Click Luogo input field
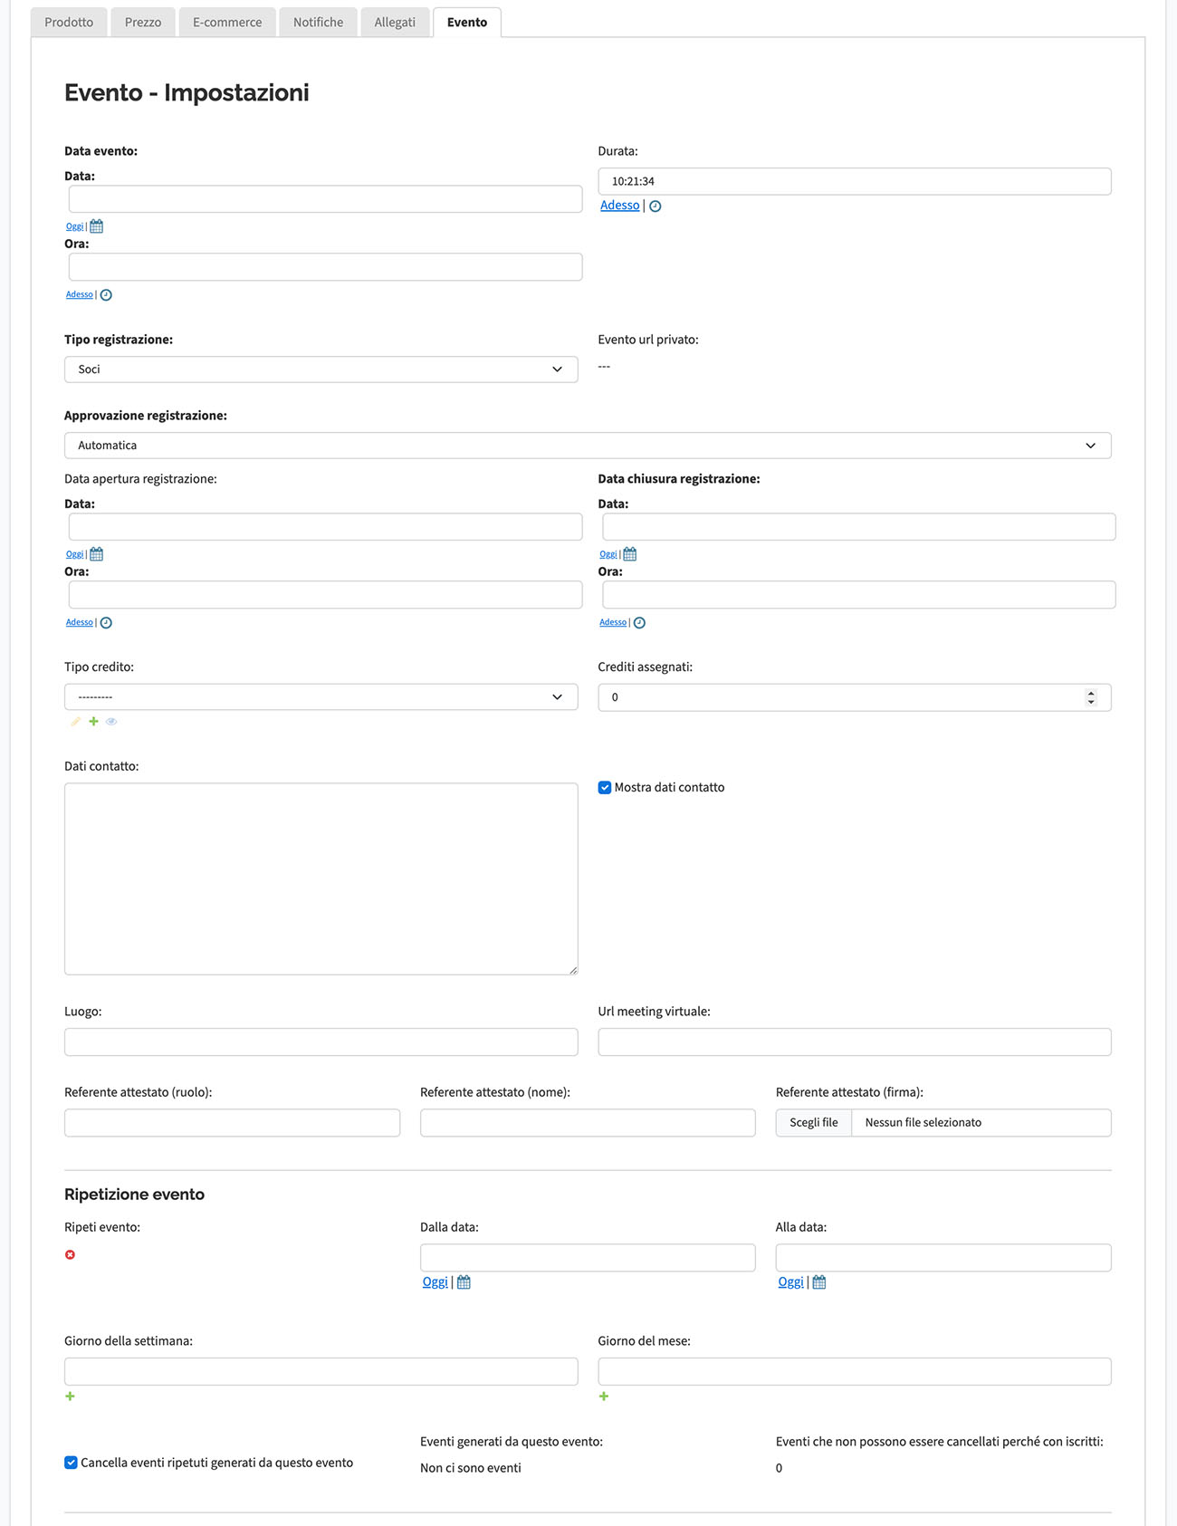Viewport: 1177px width, 1526px height. pyautogui.click(x=321, y=1042)
